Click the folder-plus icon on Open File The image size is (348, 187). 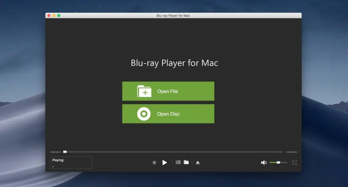[x=144, y=91]
